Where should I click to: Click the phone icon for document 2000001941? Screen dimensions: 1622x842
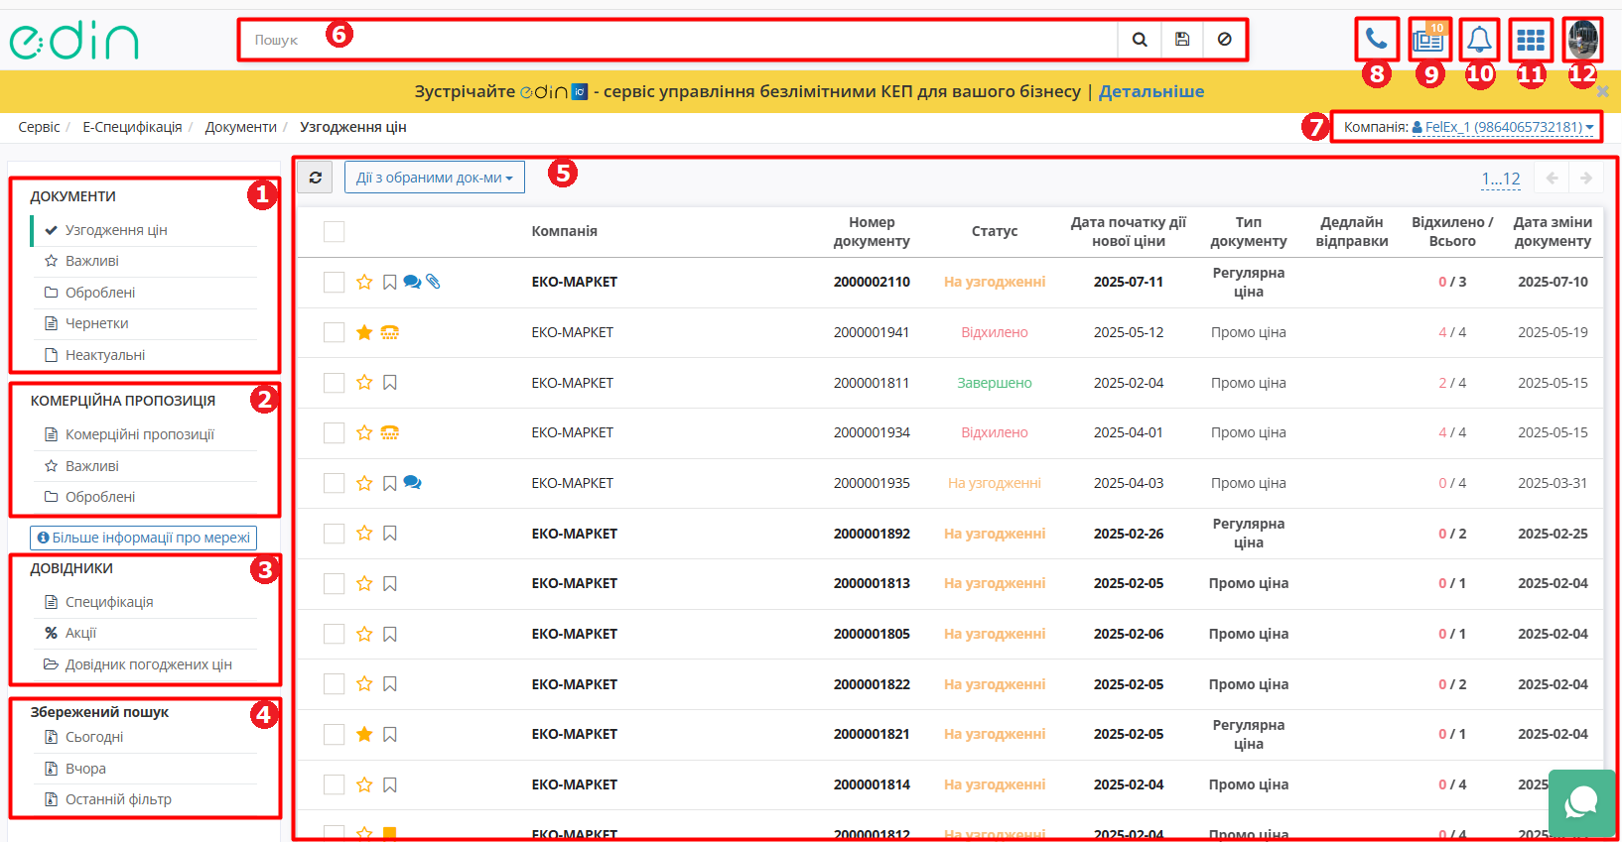(390, 332)
